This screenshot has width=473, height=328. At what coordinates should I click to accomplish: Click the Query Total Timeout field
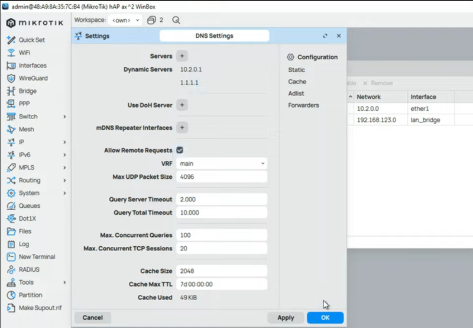tap(222, 213)
